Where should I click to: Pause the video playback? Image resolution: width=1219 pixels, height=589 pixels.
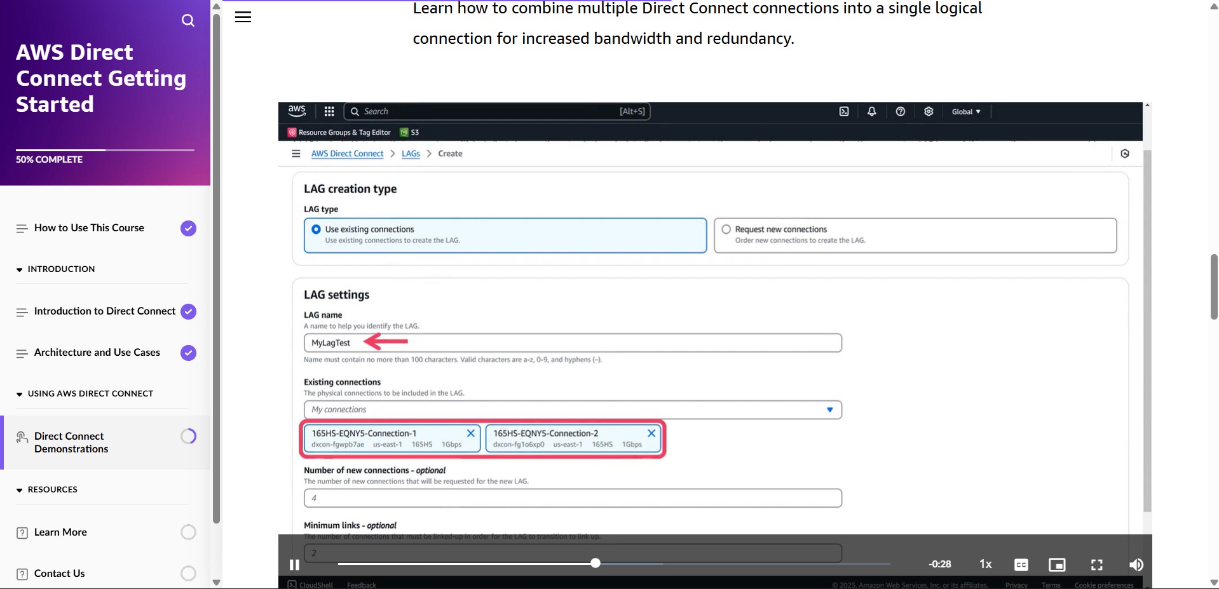tap(294, 564)
